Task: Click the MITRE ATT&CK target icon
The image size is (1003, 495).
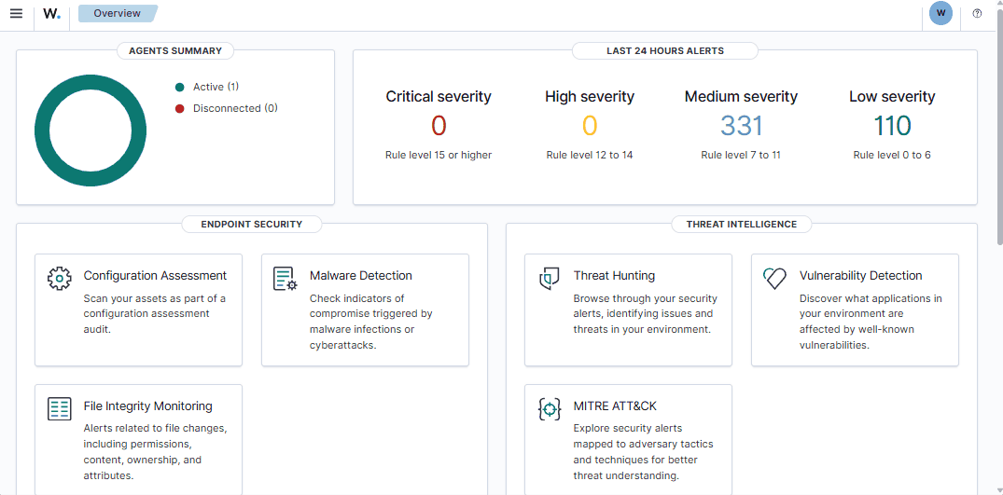Action: coord(550,409)
